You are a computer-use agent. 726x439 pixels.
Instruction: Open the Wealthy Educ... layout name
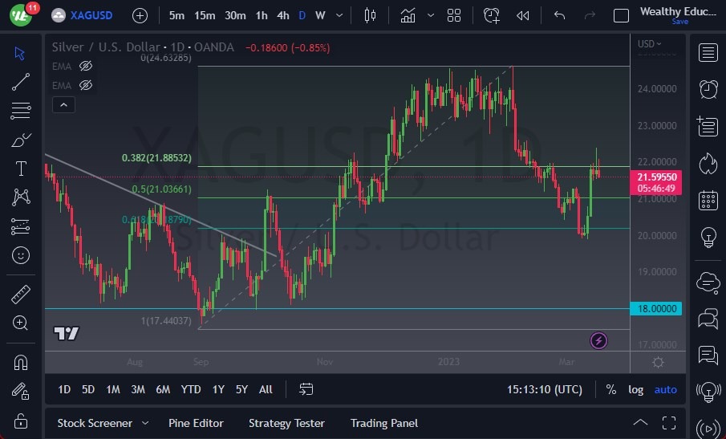pyautogui.click(x=679, y=11)
